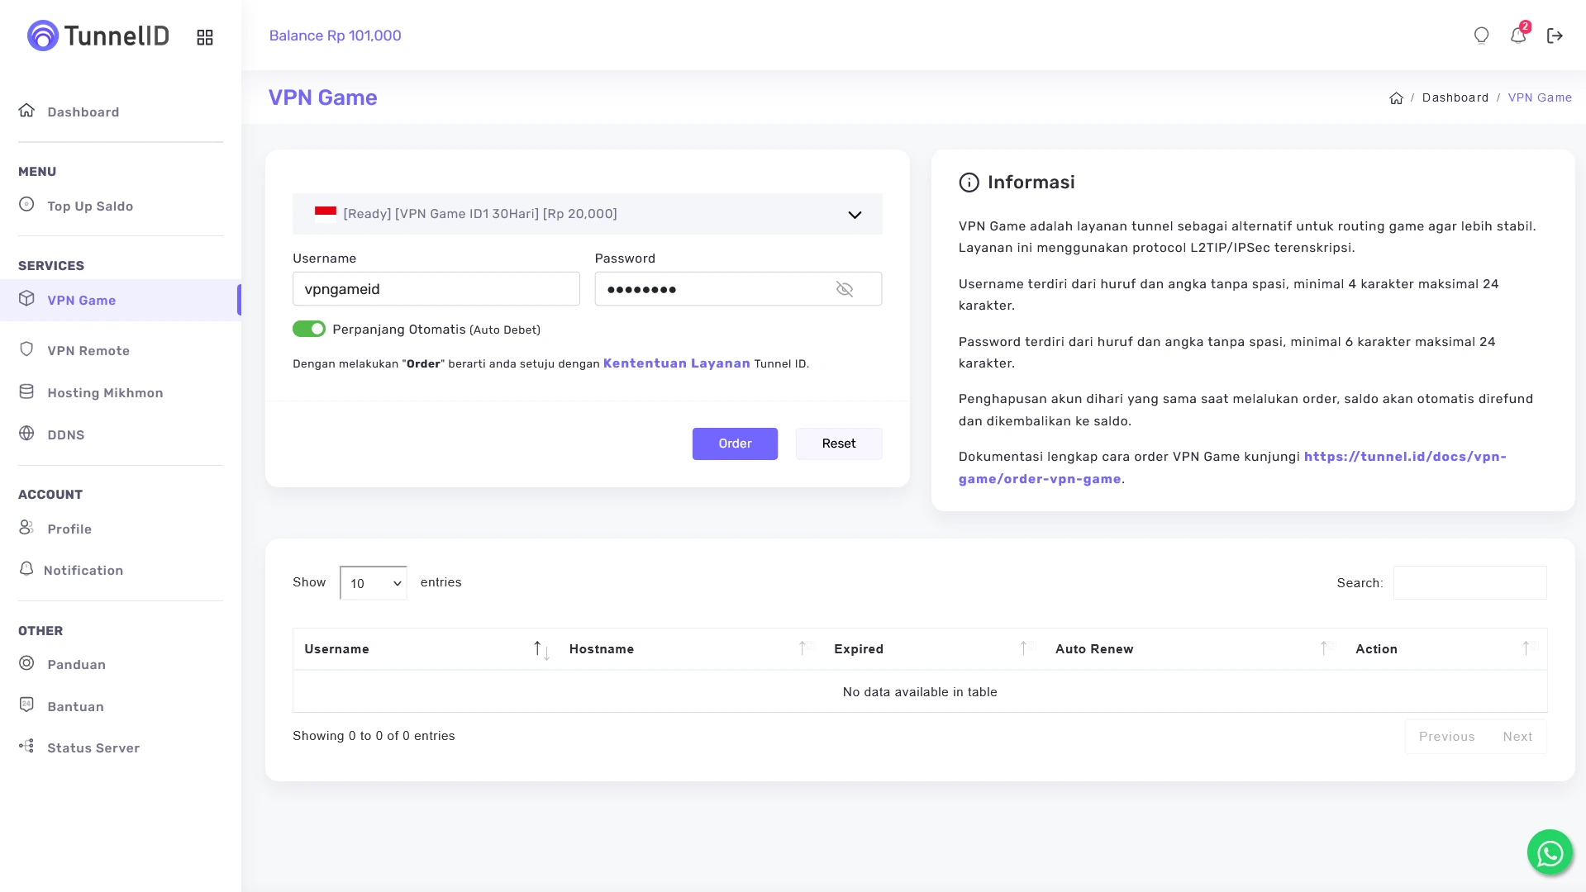Open the WhatsApp chat button
Screen dimensions: 1586x892
(x=1550, y=852)
